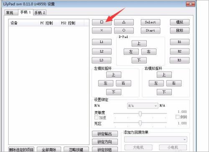Click the Square (□) button binding
Viewport: 209px width, 152px height.
tap(102, 22)
